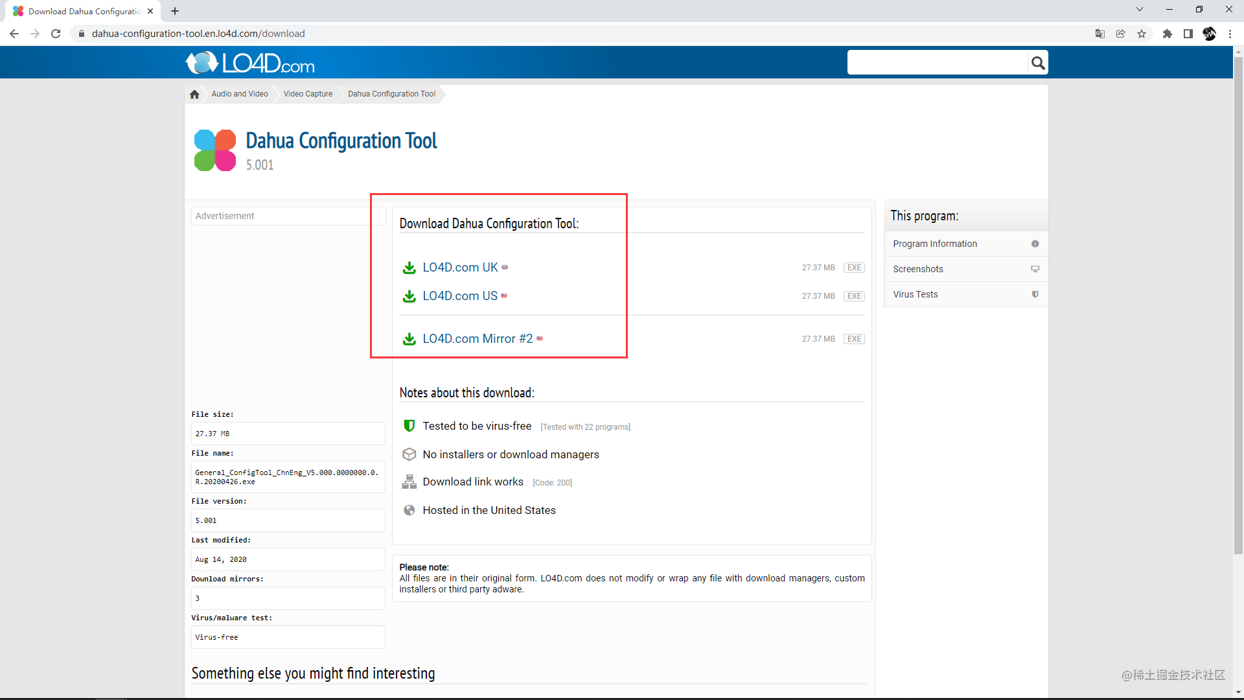This screenshot has height=700, width=1244.
Task: Click the Dahua Configuration Tool heading
Action: pyautogui.click(x=341, y=141)
